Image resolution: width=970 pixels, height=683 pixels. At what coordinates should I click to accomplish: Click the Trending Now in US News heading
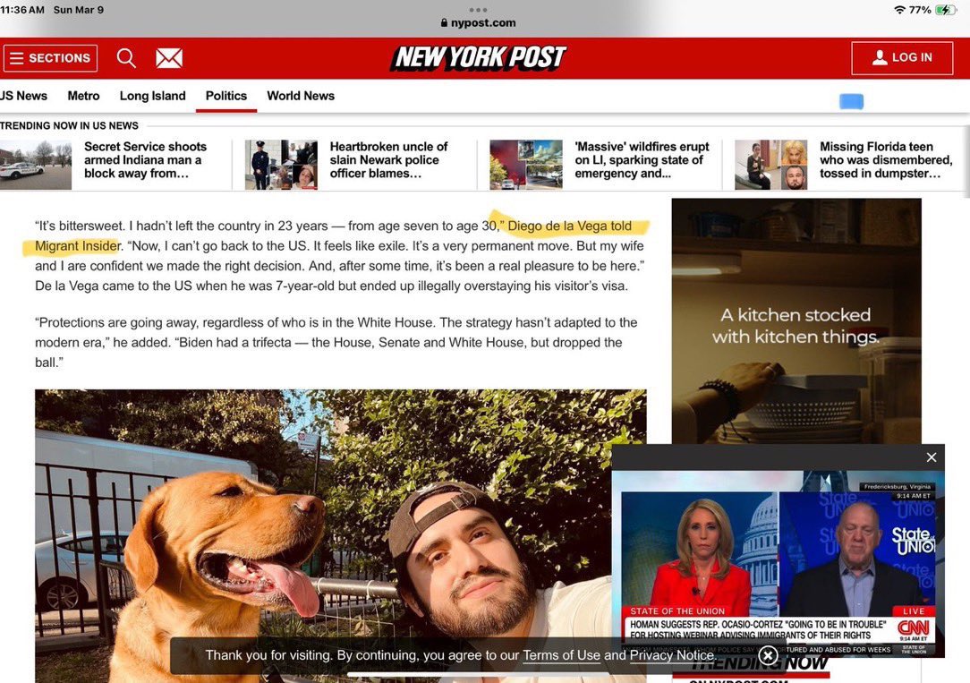point(69,125)
